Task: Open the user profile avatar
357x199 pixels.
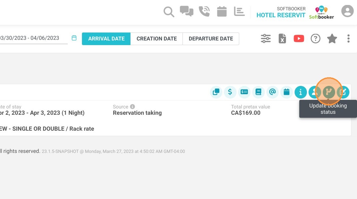Action: [x=347, y=11]
